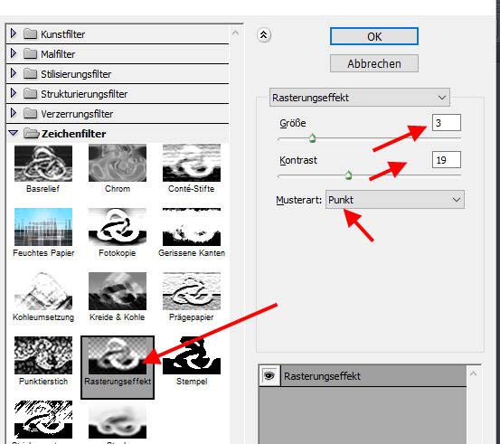
Task: Open the Musterart dropdown
Action: tap(395, 200)
